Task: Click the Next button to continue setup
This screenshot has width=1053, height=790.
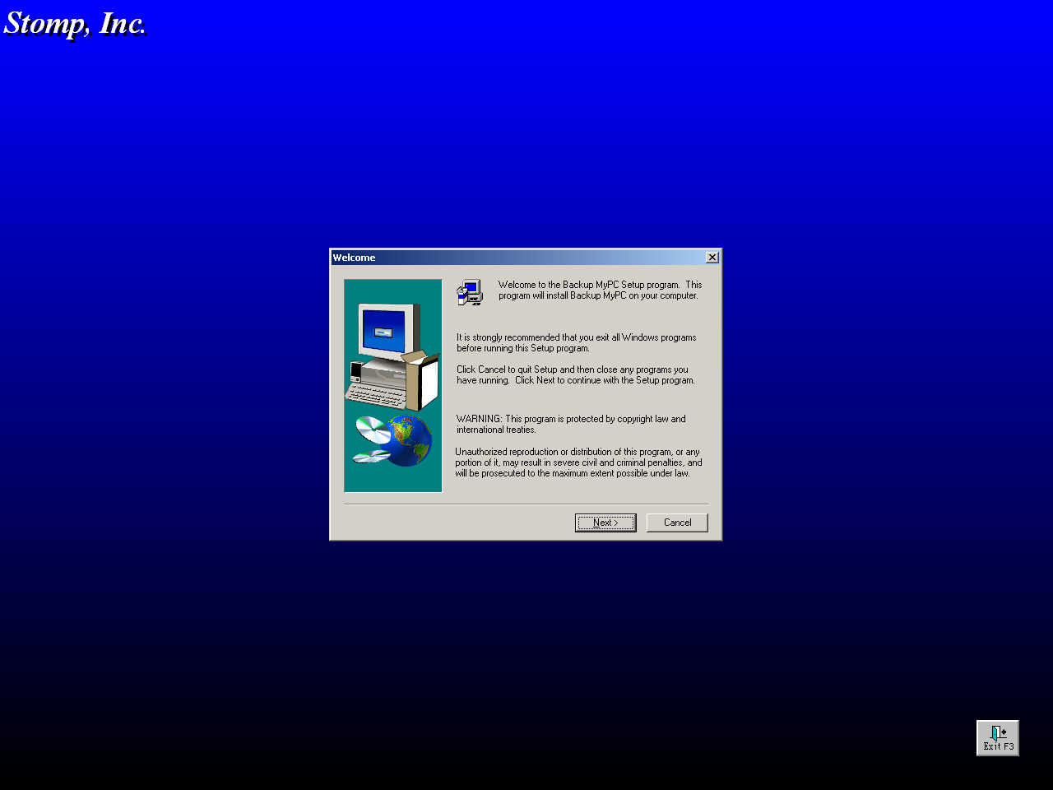Action: [605, 523]
